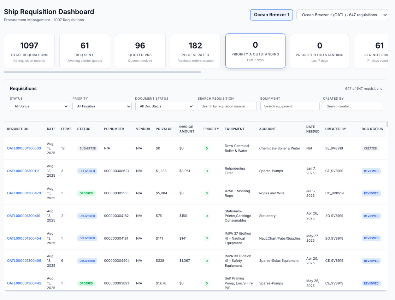Screen dimensions: 395x300
Task: Open requisition OATL000001300442
Action: [x=24, y=283]
